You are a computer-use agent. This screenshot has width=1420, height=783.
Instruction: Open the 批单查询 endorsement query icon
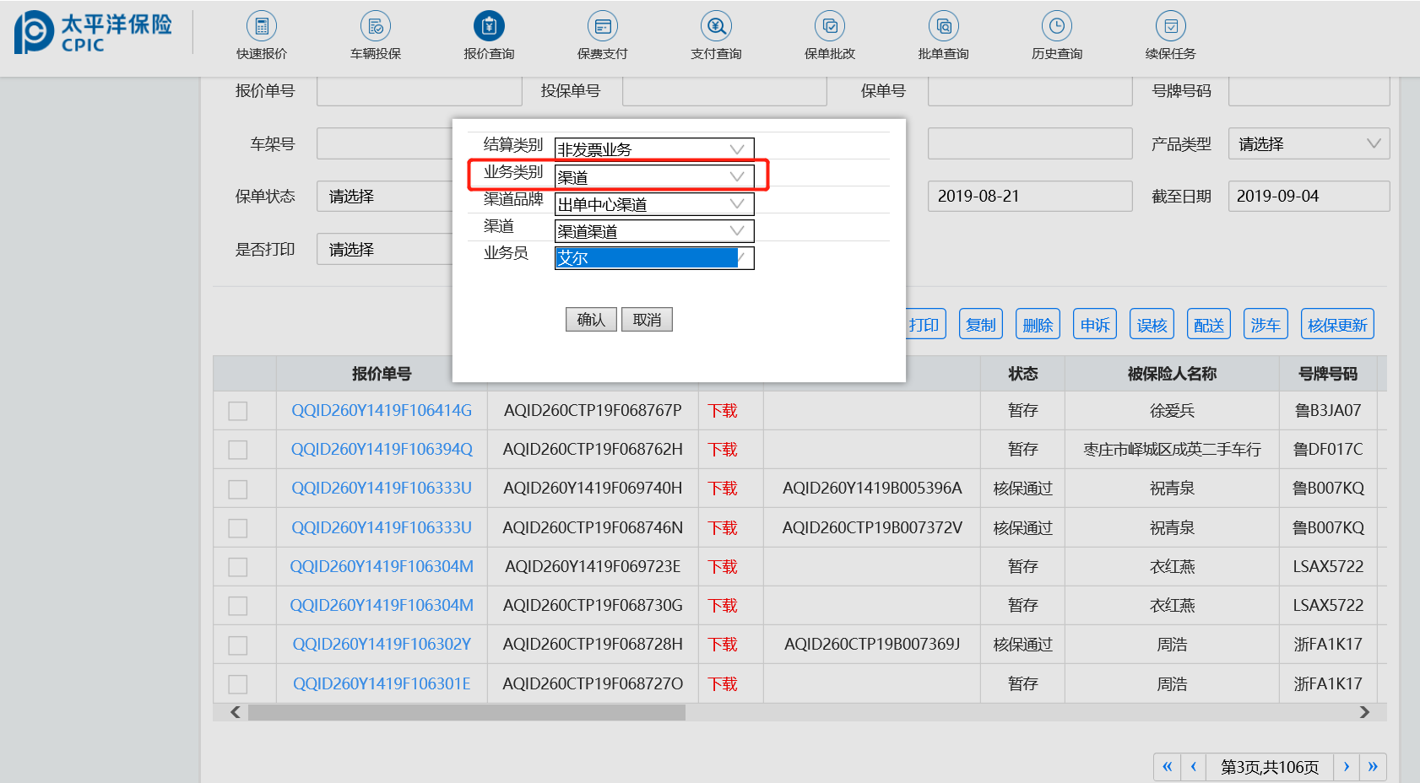click(x=944, y=26)
